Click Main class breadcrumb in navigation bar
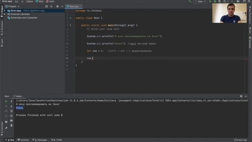Screen dimensions: 252x142 coord(39,1)
